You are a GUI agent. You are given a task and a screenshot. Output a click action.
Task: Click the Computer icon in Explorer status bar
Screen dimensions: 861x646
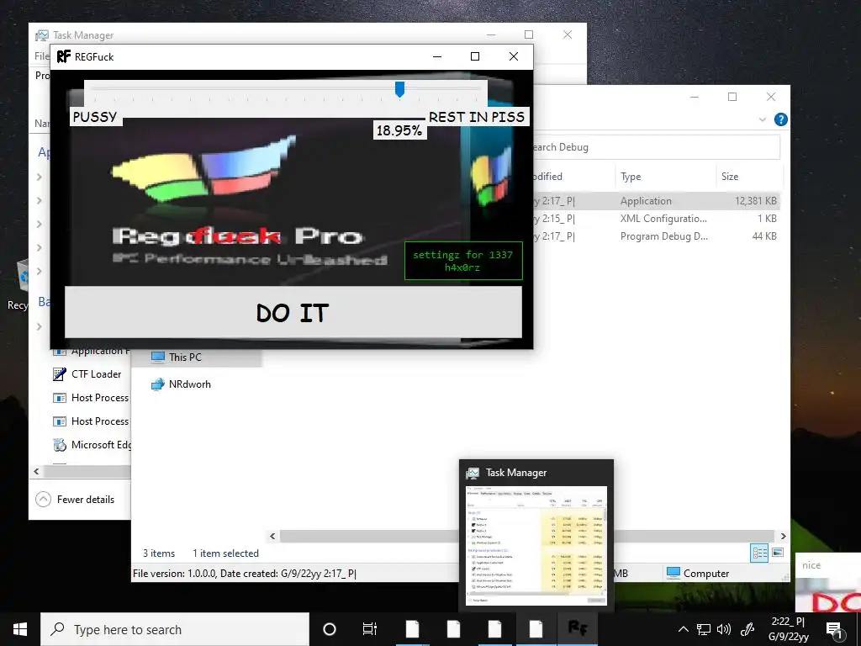click(673, 572)
